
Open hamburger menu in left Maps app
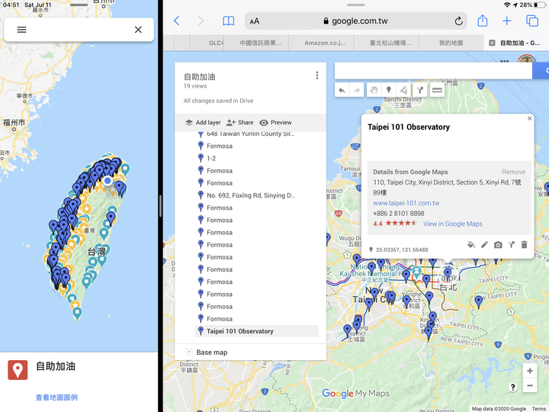point(21,30)
